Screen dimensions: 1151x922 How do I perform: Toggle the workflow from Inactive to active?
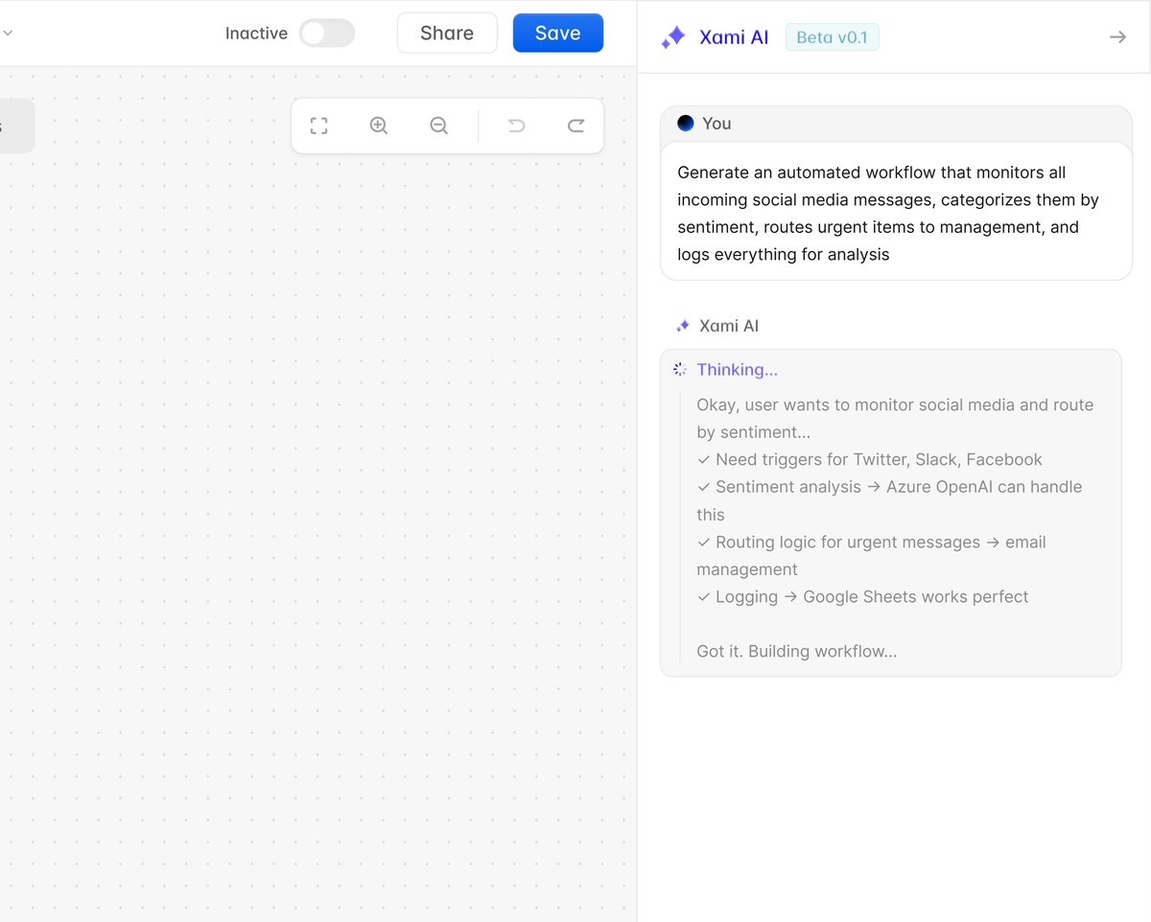pos(326,33)
